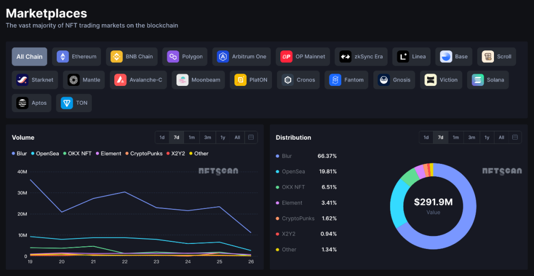Toggle OpenSea series in Volume legend
534x276 pixels.
45,153
